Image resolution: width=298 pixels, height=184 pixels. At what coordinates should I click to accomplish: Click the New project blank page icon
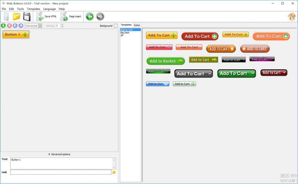[x=6, y=17]
